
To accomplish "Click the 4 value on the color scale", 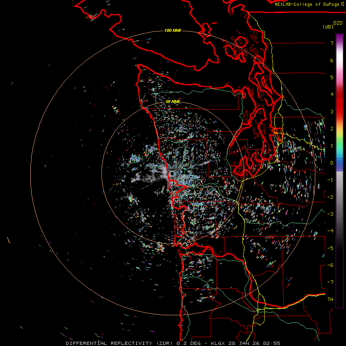I will [332, 95].
